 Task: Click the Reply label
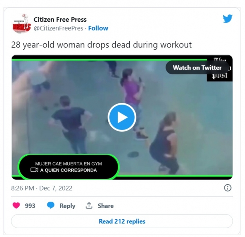67,206
